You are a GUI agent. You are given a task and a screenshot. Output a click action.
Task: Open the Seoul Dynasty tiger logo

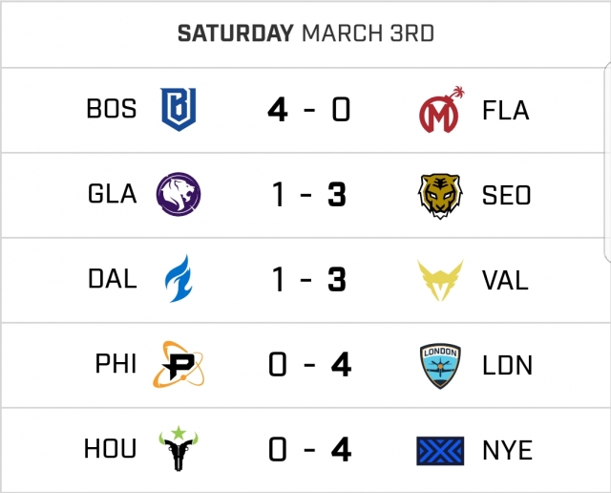pos(440,195)
